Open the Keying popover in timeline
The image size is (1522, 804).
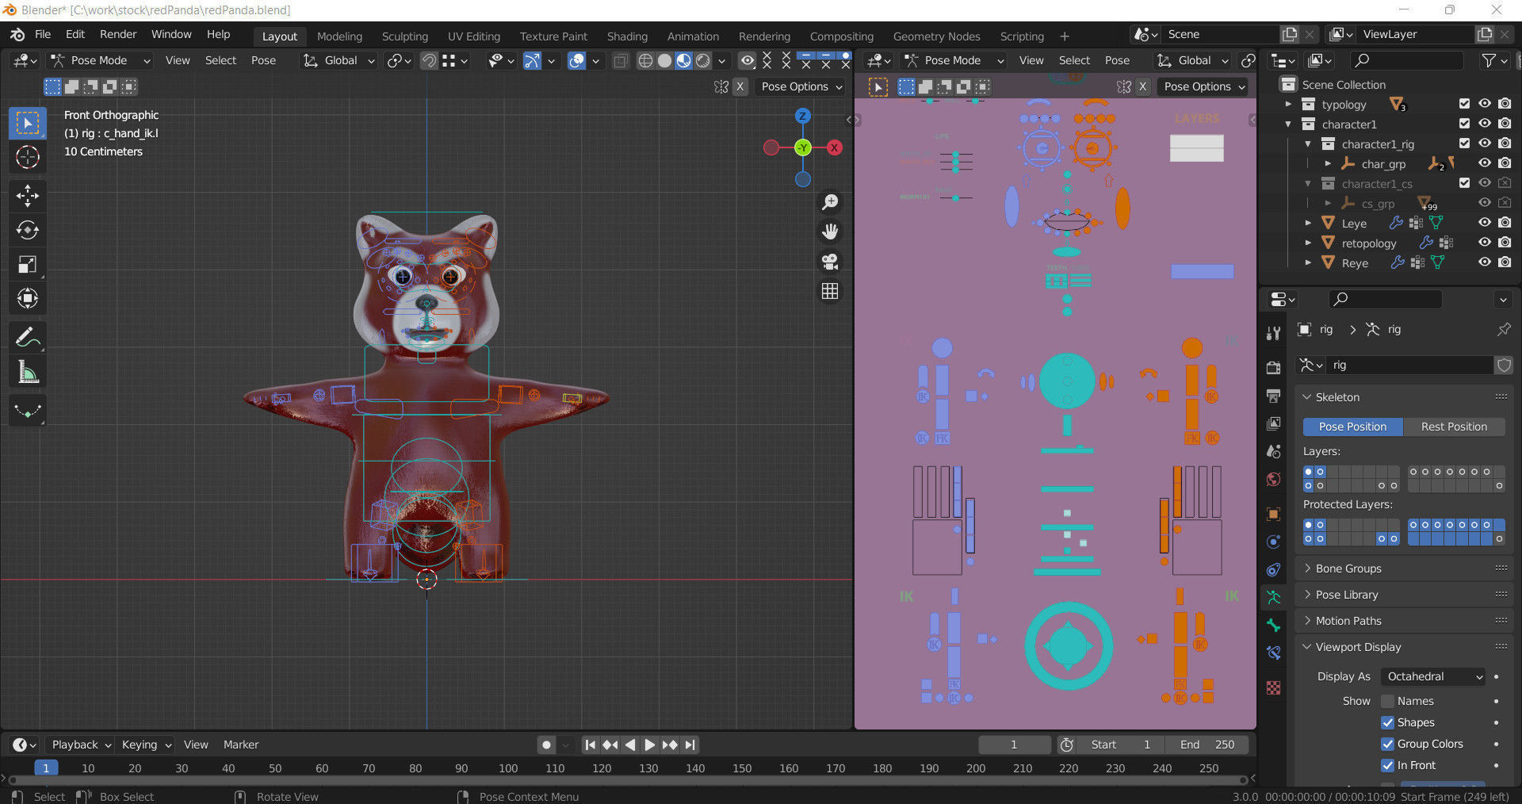146,745
